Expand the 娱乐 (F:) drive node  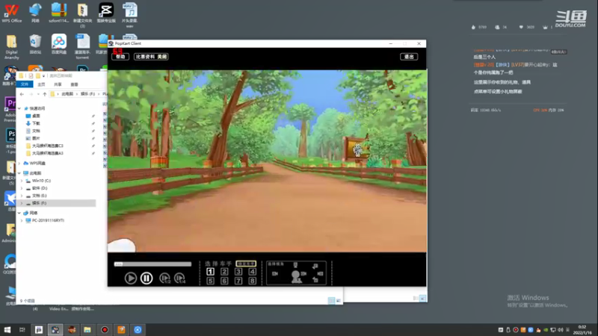[x=22, y=203]
